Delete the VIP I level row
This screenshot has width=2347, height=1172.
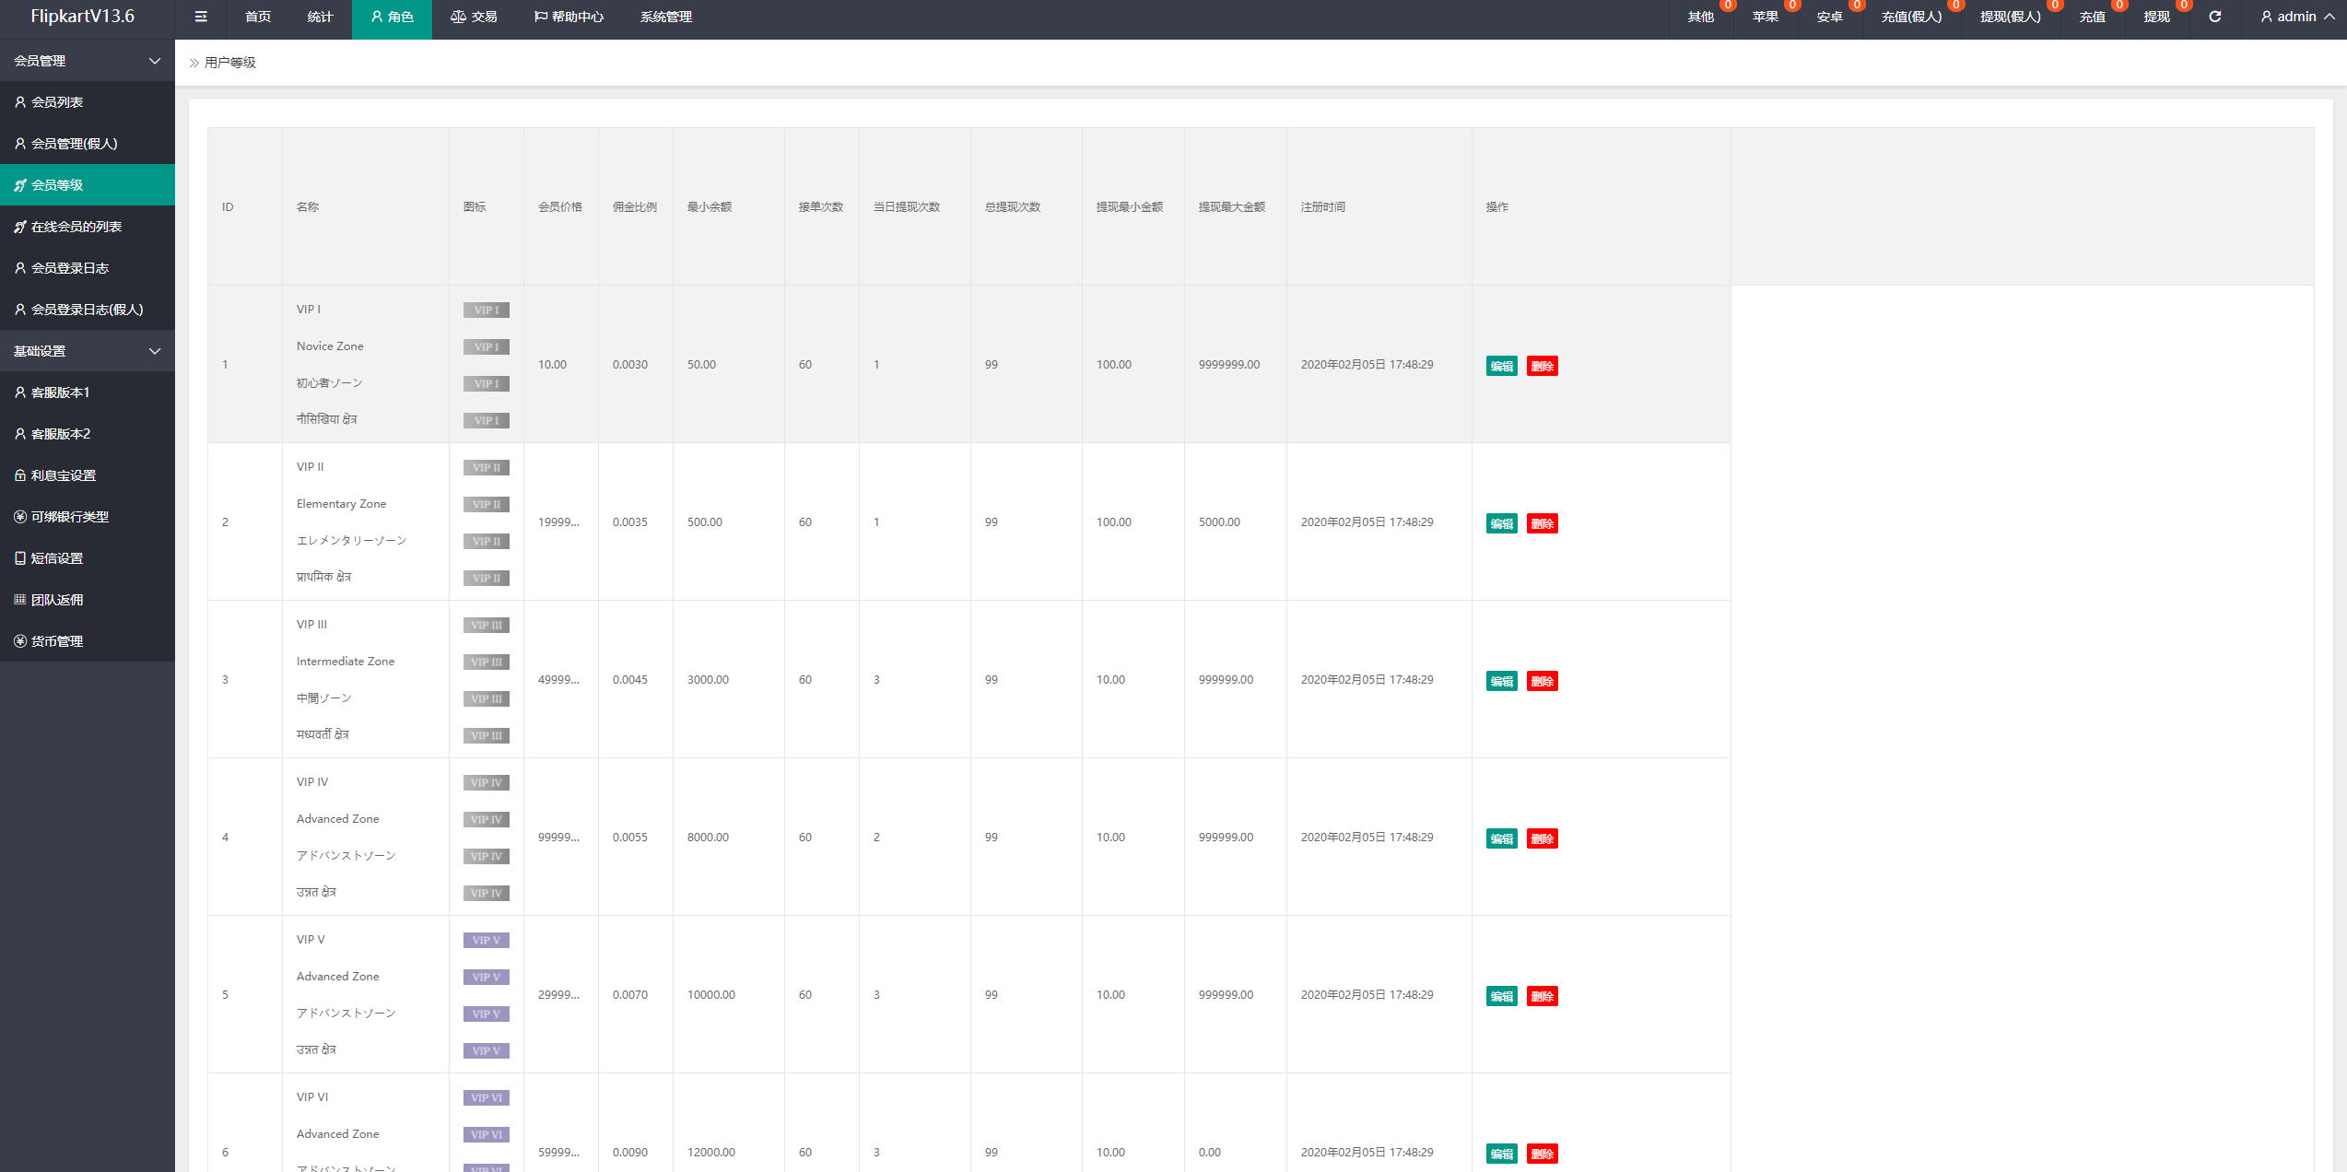coord(1543,366)
